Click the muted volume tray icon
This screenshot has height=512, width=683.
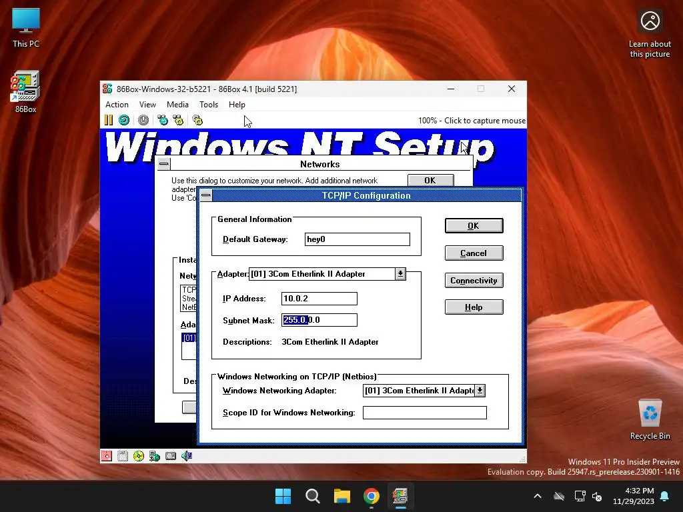pos(597,496)
